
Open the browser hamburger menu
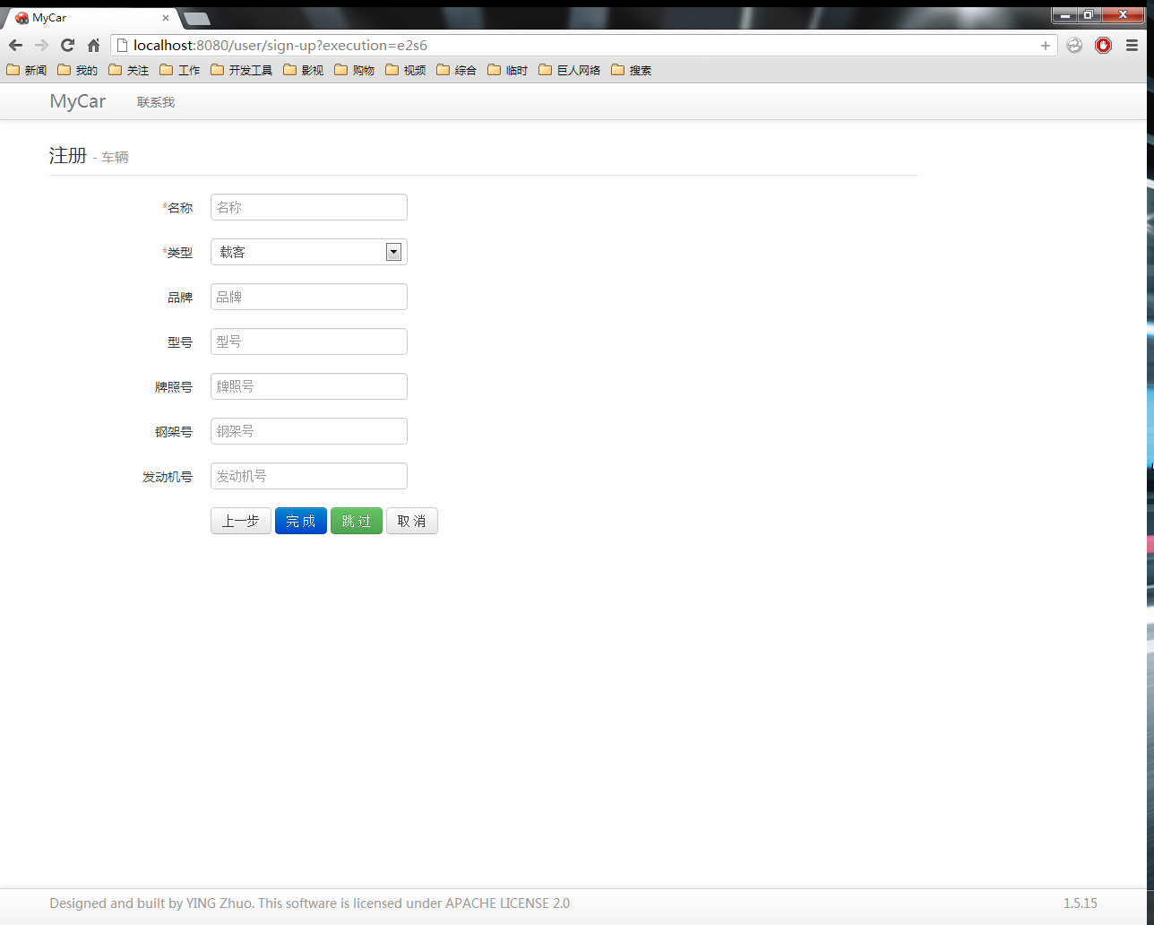point(1132,46)
